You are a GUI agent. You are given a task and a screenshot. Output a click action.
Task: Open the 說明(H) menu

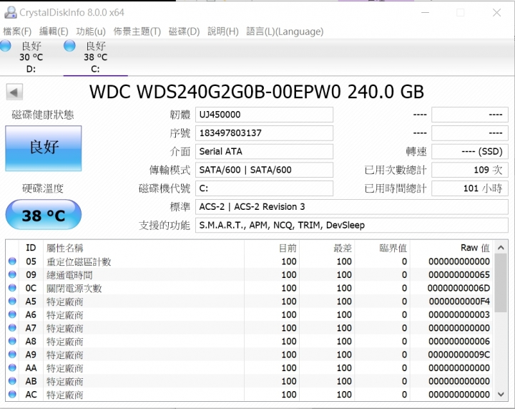tap(223, 32)
